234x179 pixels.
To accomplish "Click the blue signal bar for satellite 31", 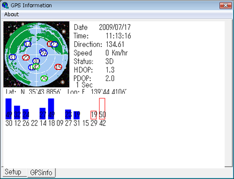I will click(x=76, y=115).
